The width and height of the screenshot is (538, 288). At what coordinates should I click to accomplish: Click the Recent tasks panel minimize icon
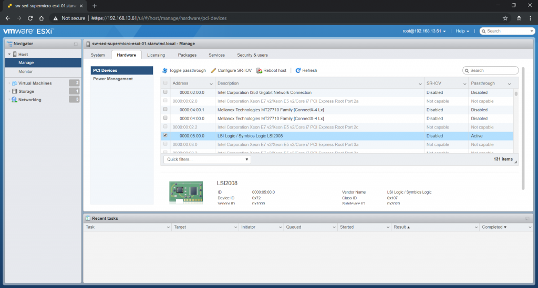tap(527, 218)
